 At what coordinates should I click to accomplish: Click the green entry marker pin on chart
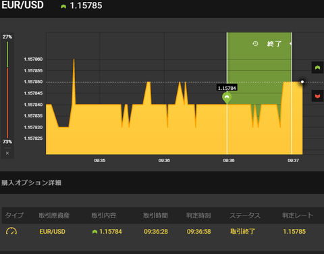coord(227,98)
